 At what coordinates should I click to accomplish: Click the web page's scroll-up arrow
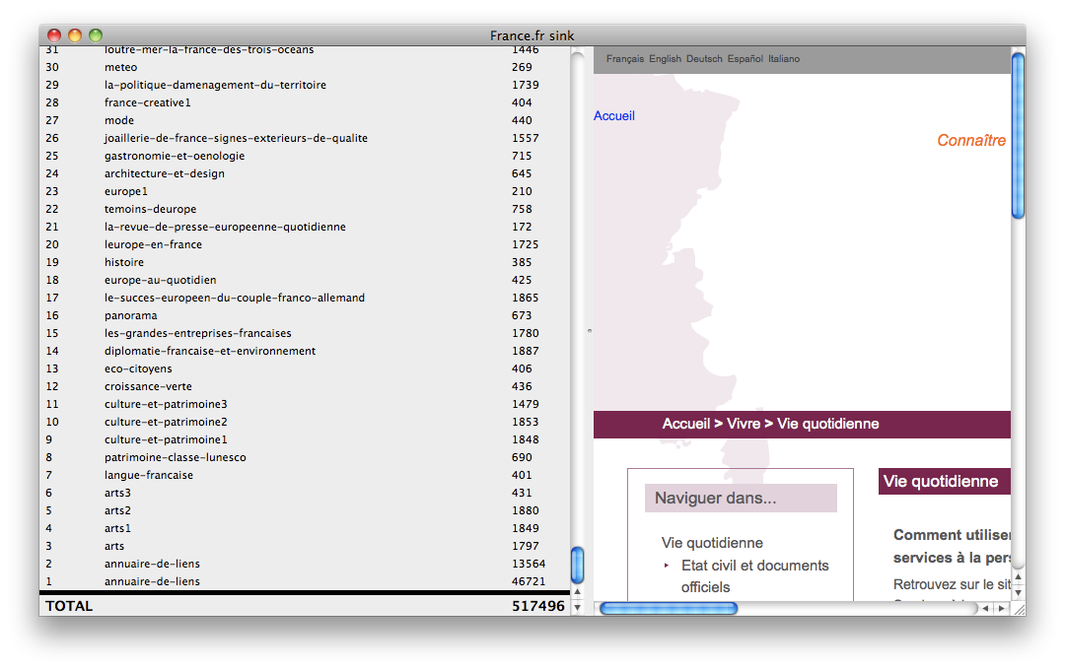click(1018, 576)
